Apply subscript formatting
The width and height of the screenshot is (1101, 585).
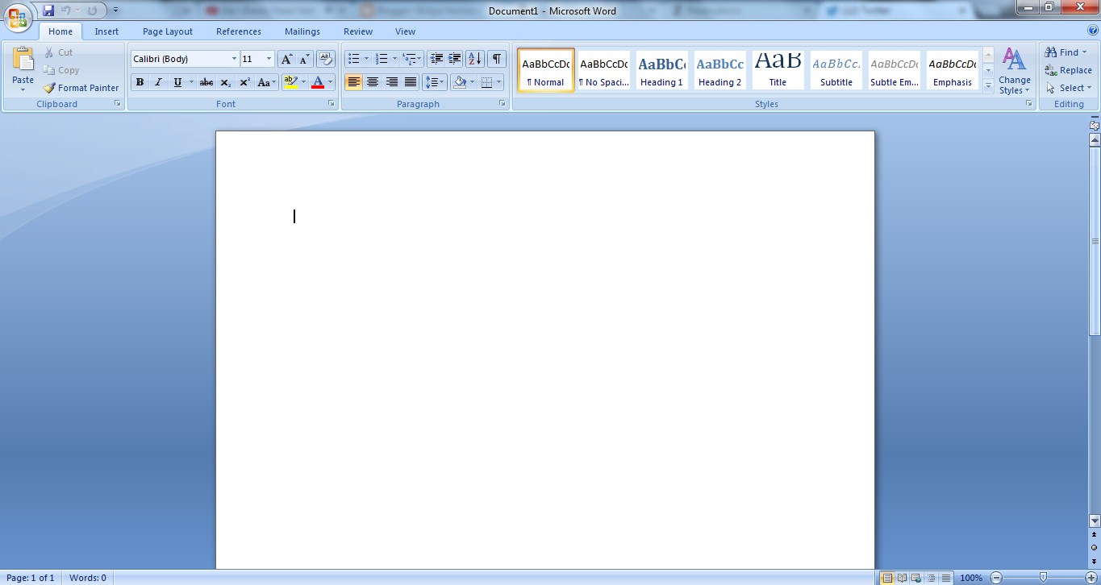(225, 81)
